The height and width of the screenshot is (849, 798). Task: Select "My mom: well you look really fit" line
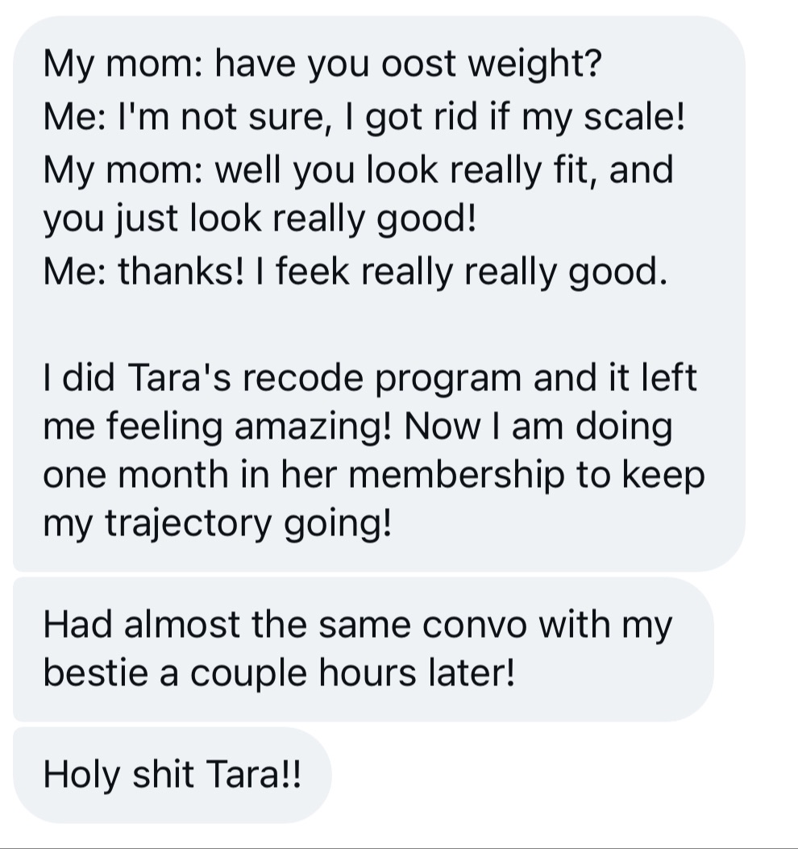359,169
